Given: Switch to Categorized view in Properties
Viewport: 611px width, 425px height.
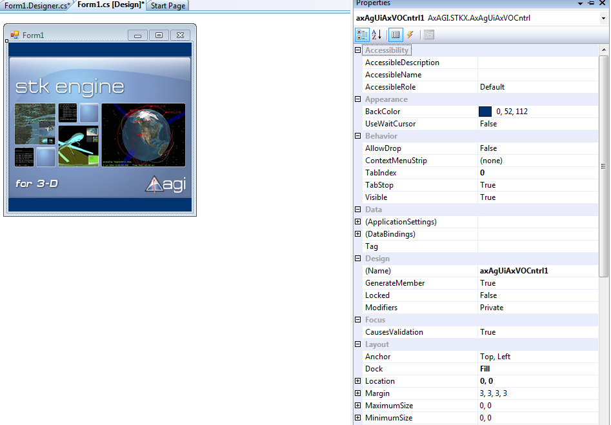Looking at the screenshot, I should 362,35.
